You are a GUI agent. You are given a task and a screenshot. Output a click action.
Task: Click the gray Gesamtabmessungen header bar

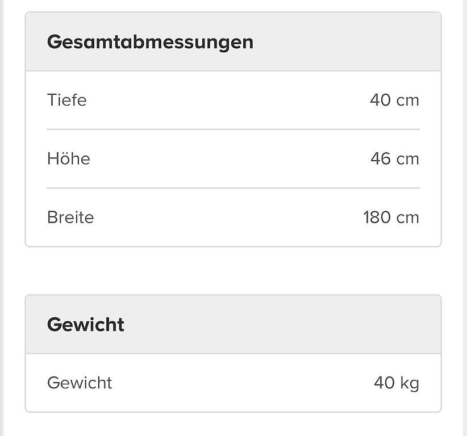click(x=233, y=41)
